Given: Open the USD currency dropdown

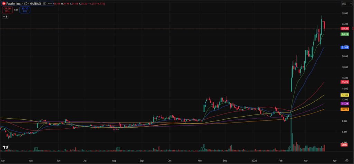Looking at the screenshot, I should (344, 3).
